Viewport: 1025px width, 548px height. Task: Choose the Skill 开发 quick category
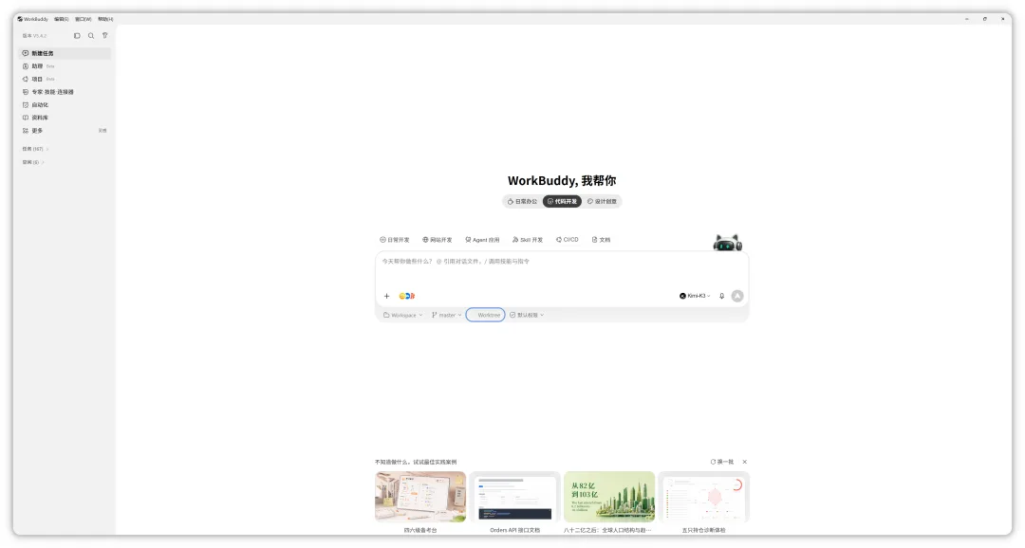[x=528, y=240]
